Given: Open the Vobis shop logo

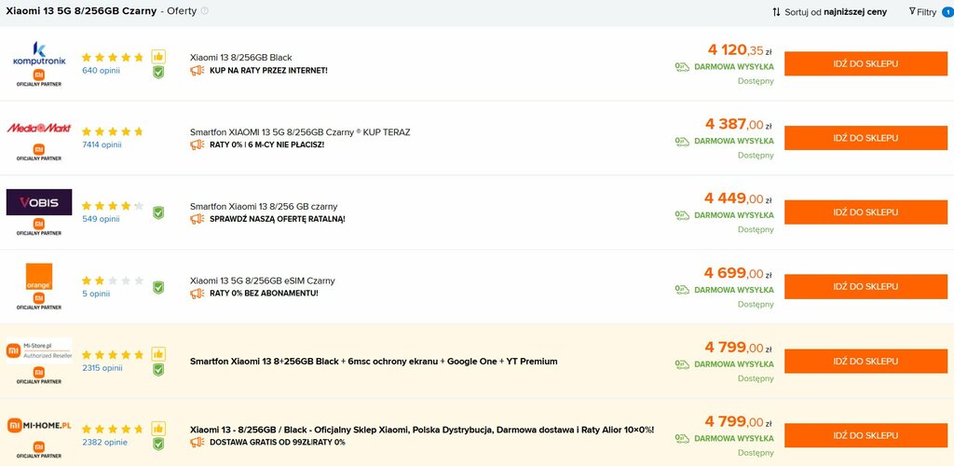Looking at the screenshot, I should click(x=39, y=202).
